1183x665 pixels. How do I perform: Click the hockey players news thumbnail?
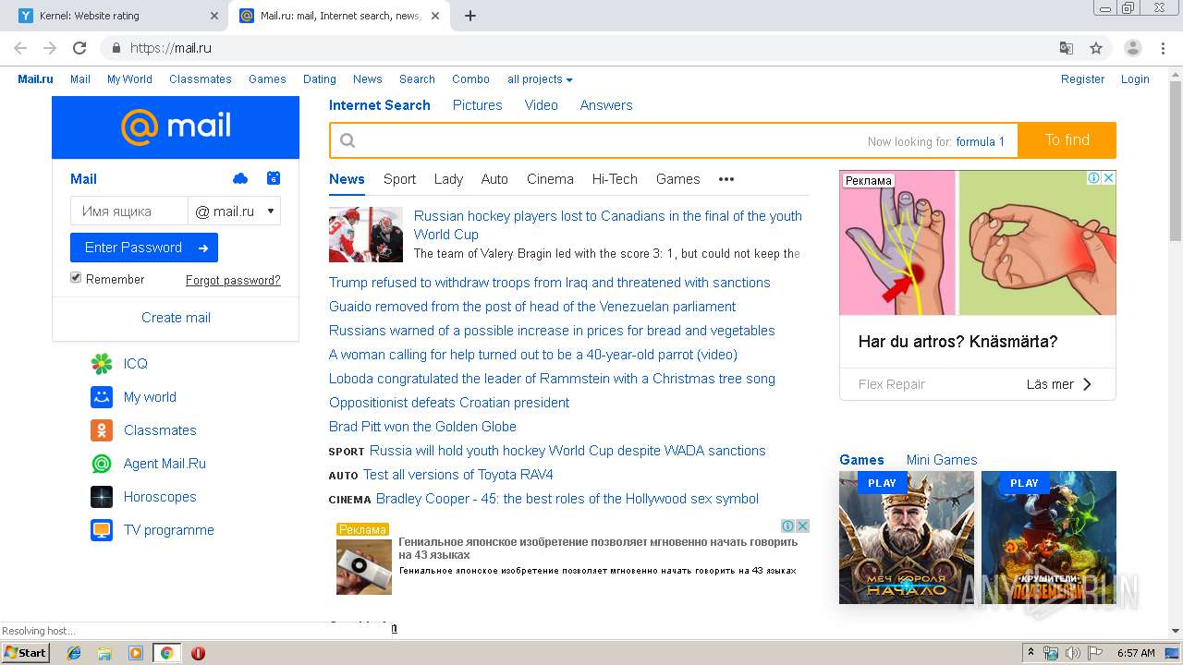click(366, 235)
